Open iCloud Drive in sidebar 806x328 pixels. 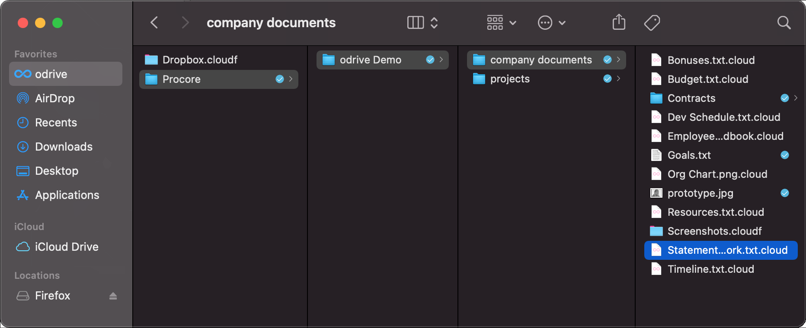tap(66, 247)
